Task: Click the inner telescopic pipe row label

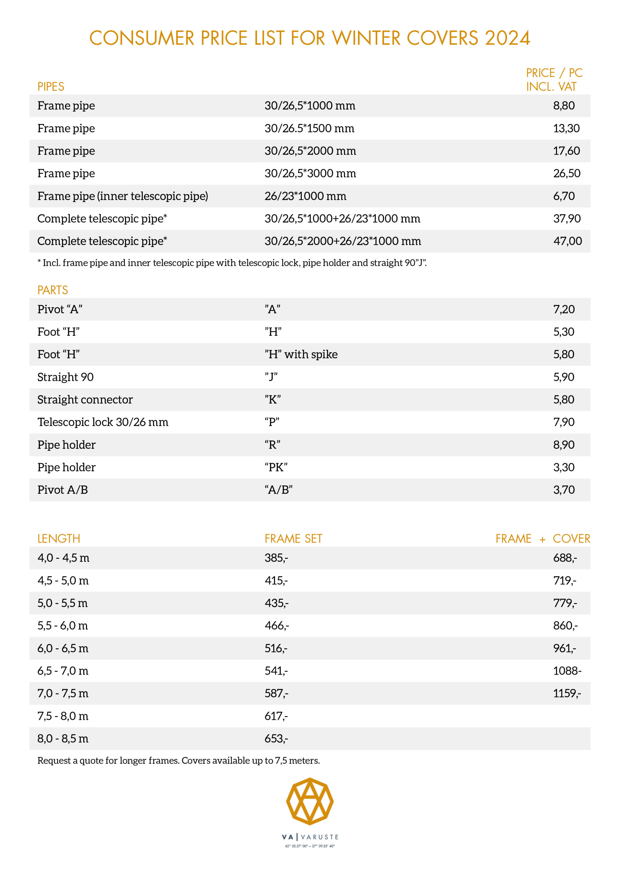Action: [x=123, y=196]
